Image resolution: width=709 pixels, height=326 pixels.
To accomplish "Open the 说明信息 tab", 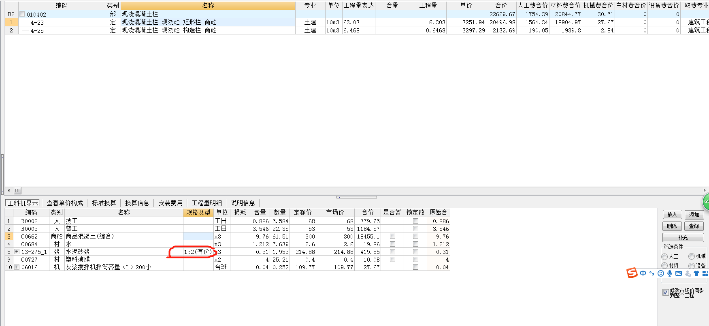I will coord(243,203).
